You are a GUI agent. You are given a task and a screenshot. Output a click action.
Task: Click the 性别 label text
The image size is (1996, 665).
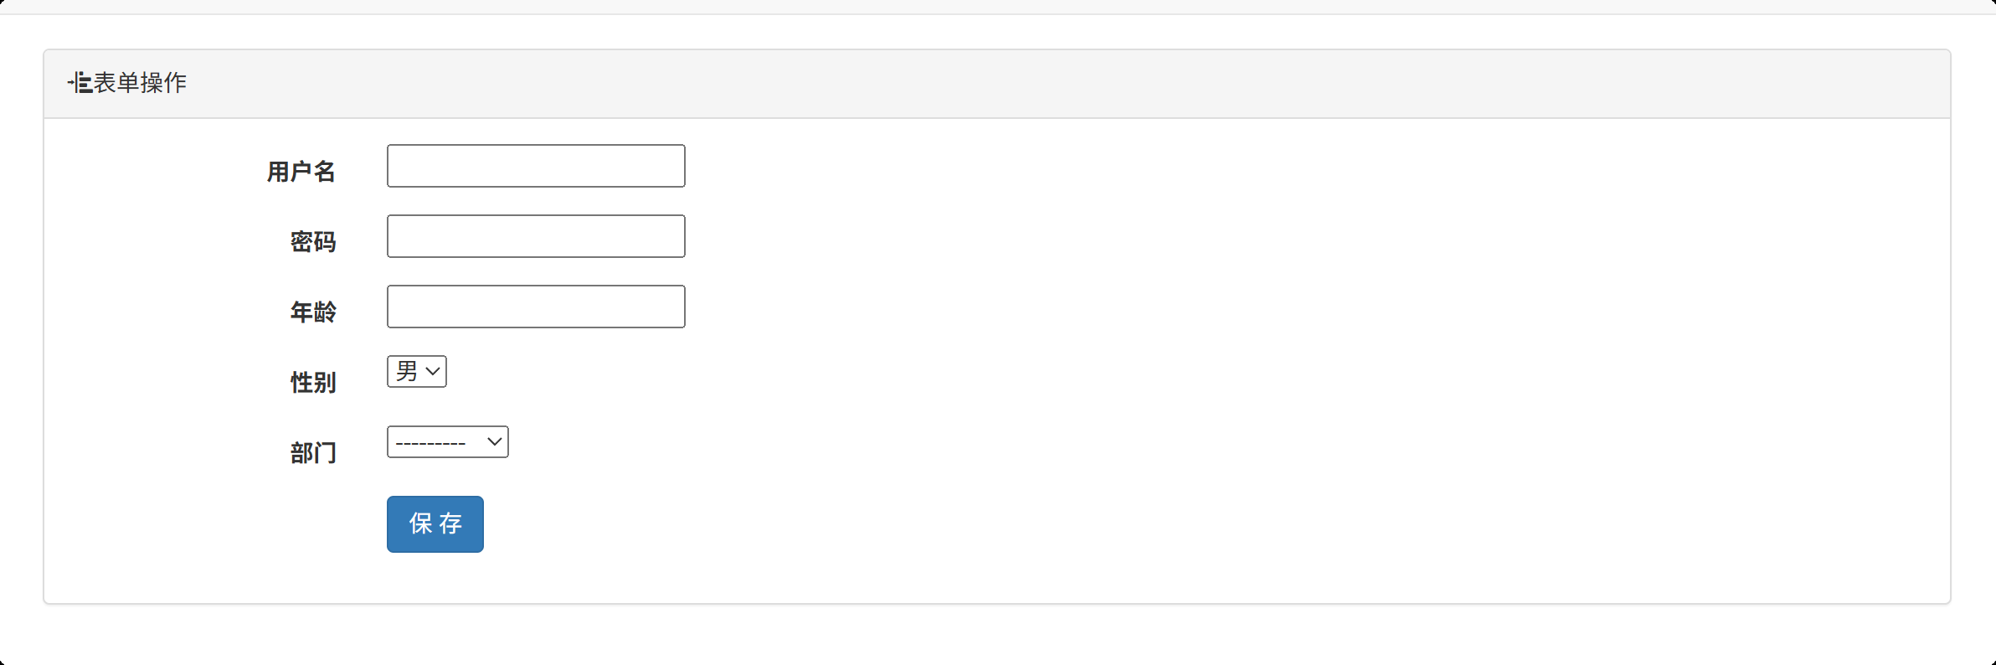click(x=312, y=383)
